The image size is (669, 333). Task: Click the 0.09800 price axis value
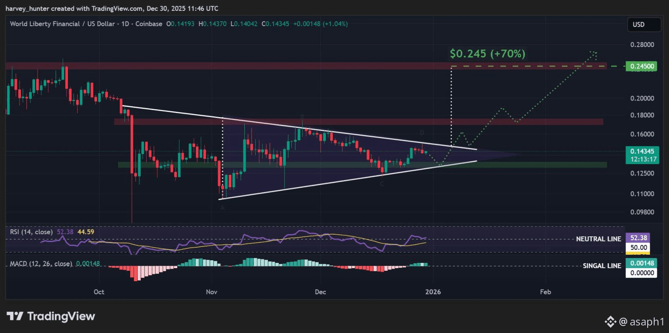[x=642, y=212]
